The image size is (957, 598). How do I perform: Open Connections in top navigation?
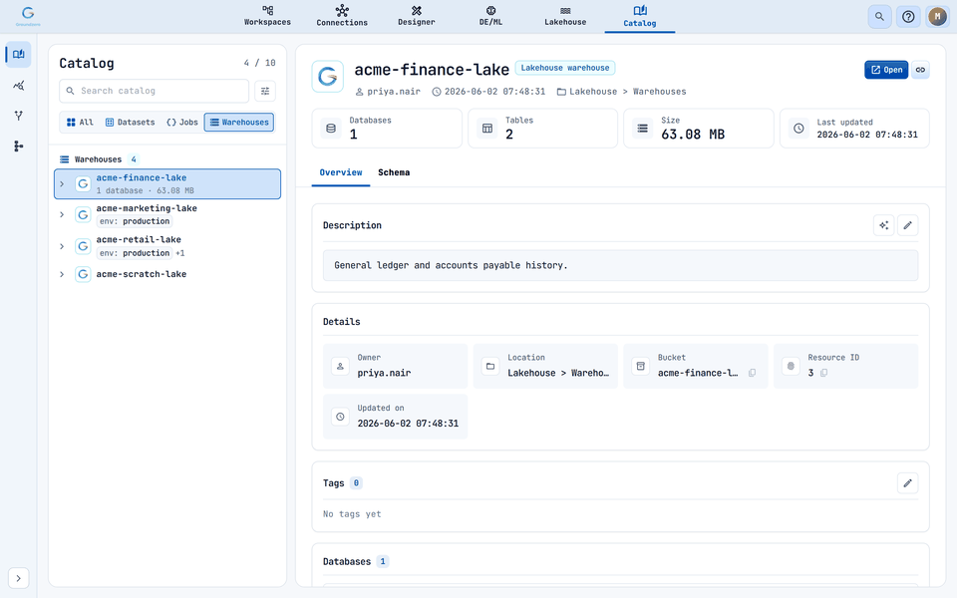tap(342, 17)
